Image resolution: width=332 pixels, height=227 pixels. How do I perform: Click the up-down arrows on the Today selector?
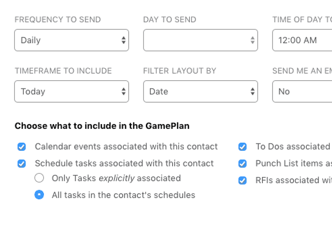[x=123, y=91]
